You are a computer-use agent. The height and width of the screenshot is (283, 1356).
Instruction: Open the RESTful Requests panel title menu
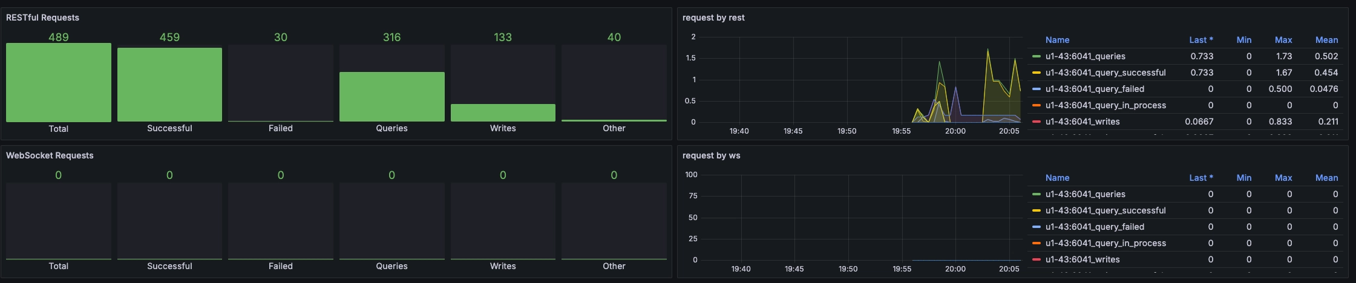(42, 18)
